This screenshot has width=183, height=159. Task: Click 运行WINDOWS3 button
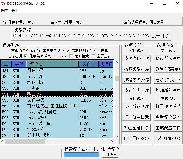(168, 139)
